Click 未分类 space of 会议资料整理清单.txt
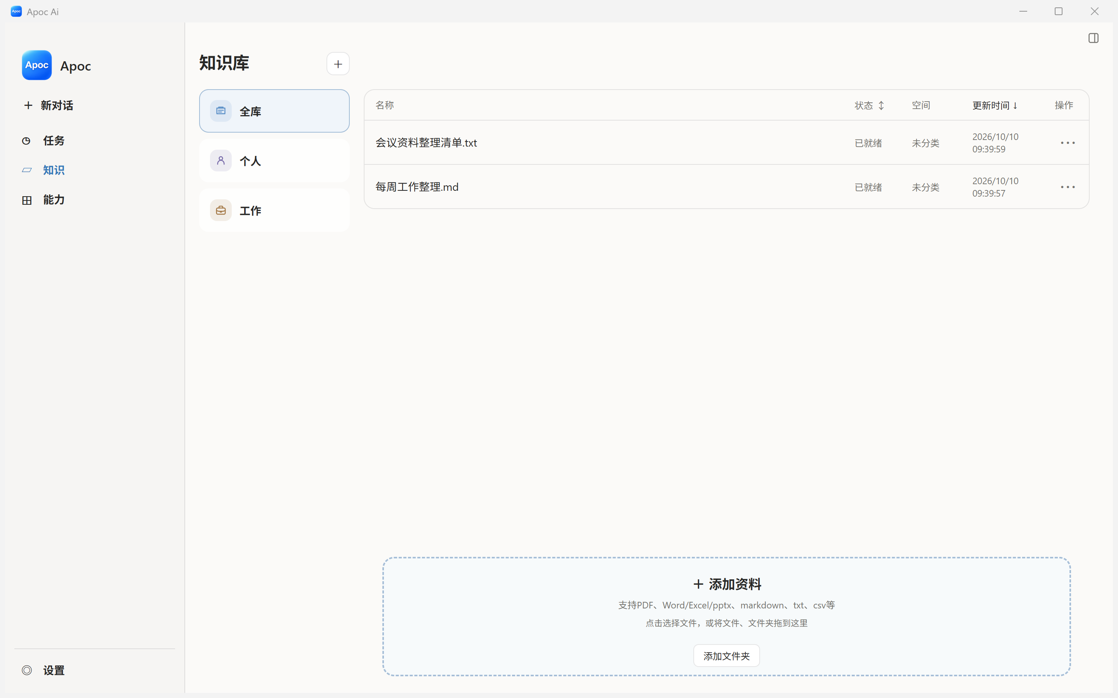1118x698 pixels. click(x=925, y=143)
